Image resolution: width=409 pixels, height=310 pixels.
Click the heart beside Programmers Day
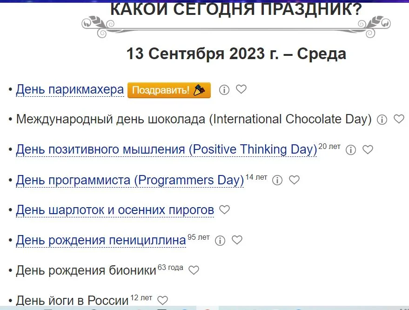(x=294, y=180)
